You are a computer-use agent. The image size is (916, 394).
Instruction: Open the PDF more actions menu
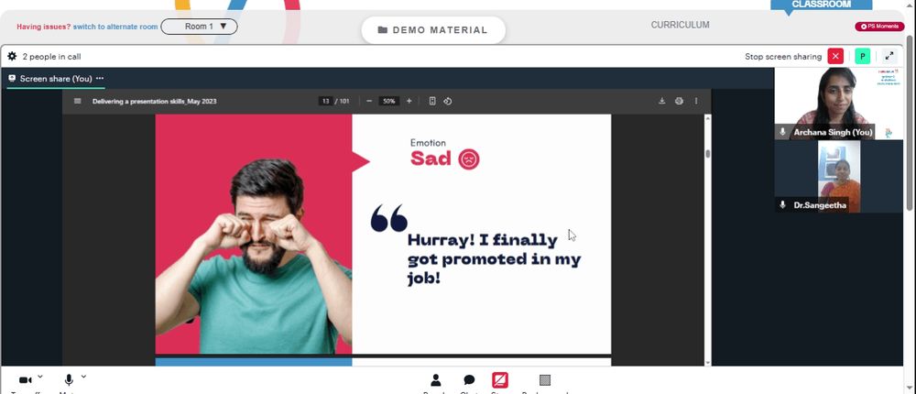[696, 101]
